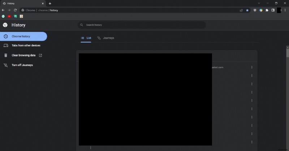Click the page scrollbar thumb
This screenshot has height=151, width=289.
pyautogui.click(x=288, y=53)
